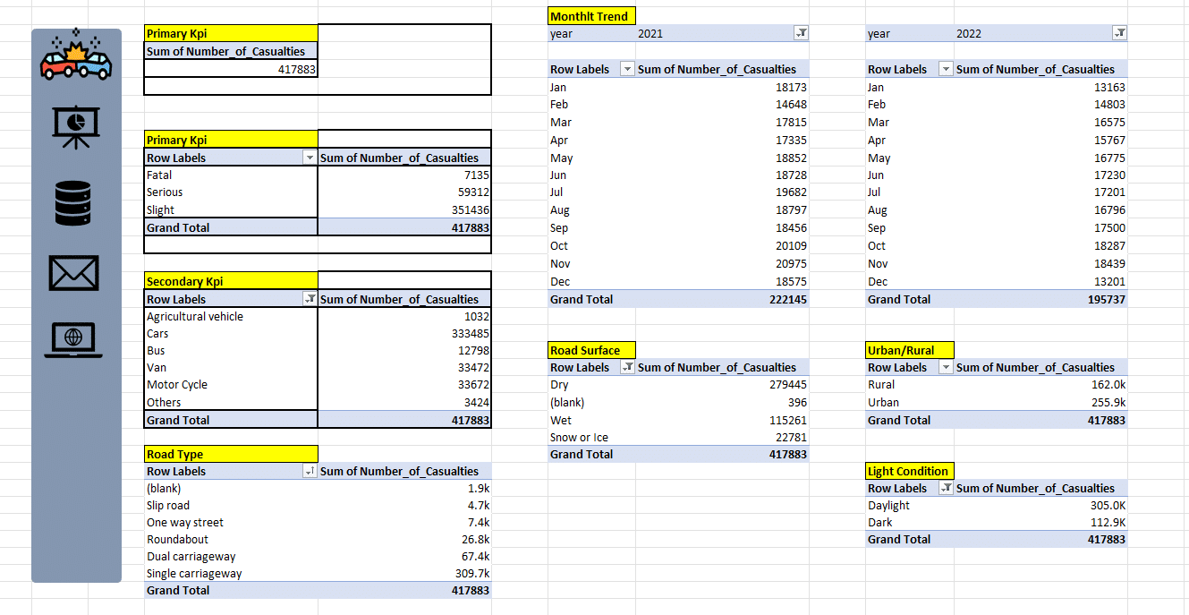Select the 2022 Grand Total 195737
1189x615 pixels.
click(x=1040, y=299)
